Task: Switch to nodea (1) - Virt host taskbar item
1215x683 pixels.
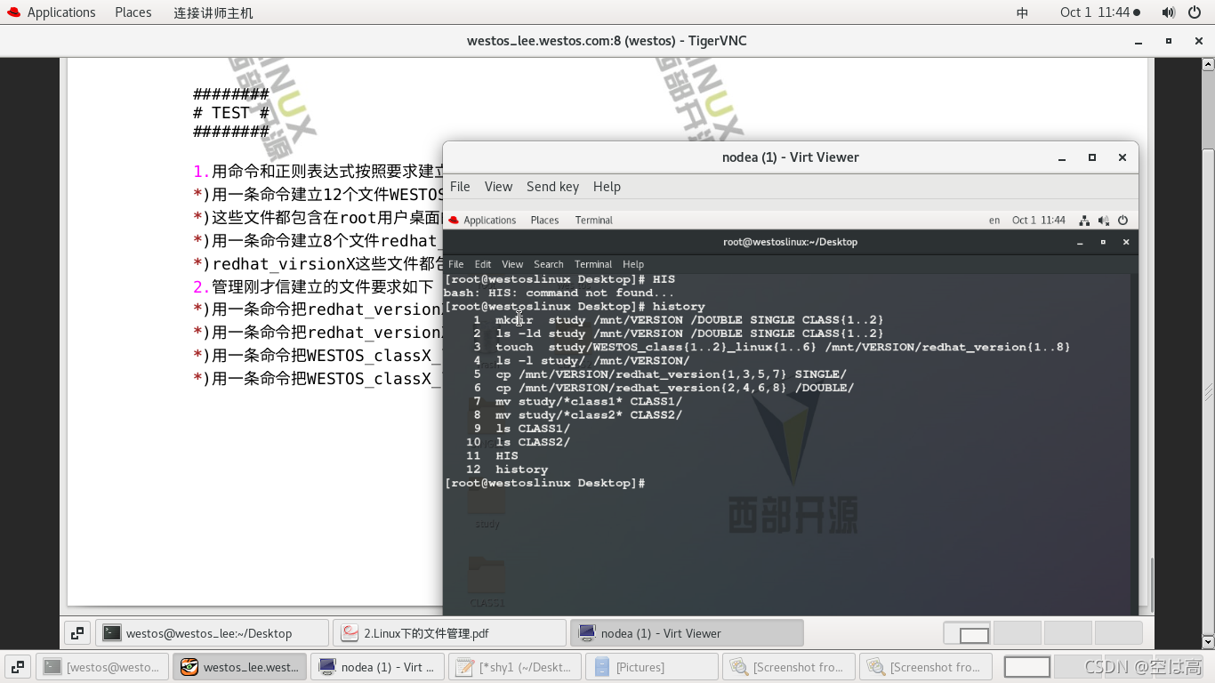Action: [377, 667]
